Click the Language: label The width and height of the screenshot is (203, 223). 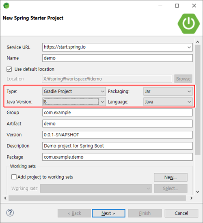(118, 102)
